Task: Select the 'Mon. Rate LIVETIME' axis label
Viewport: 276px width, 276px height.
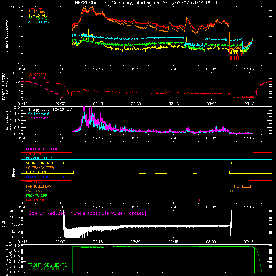Action: click(x=7, y=259)
